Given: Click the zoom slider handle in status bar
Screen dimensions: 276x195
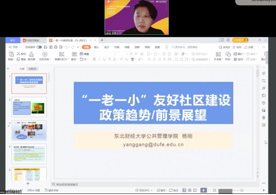Looking at the screenshot, I should (x=242, y=190).
